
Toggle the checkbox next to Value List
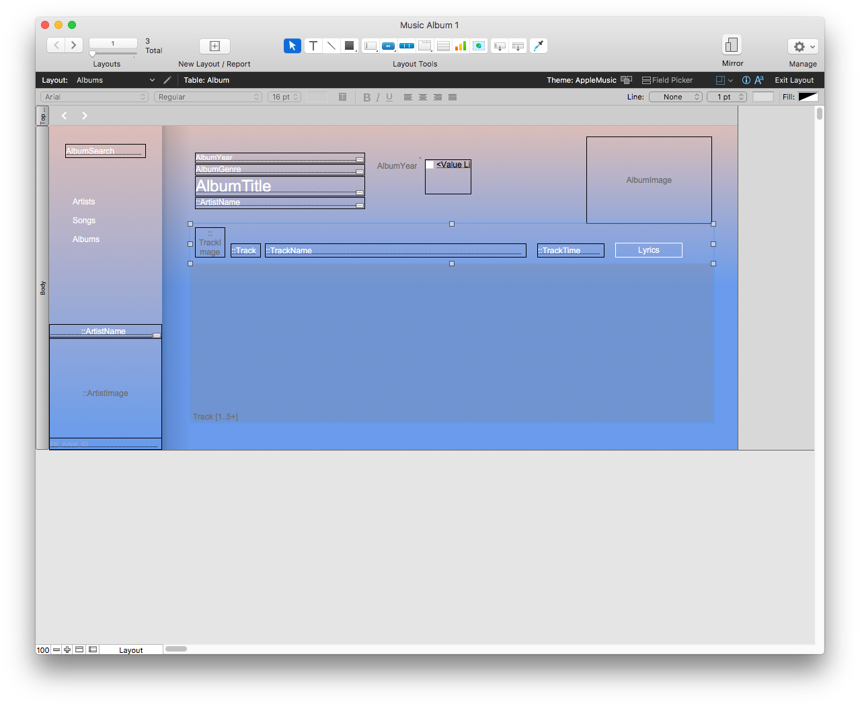(430, 165)
